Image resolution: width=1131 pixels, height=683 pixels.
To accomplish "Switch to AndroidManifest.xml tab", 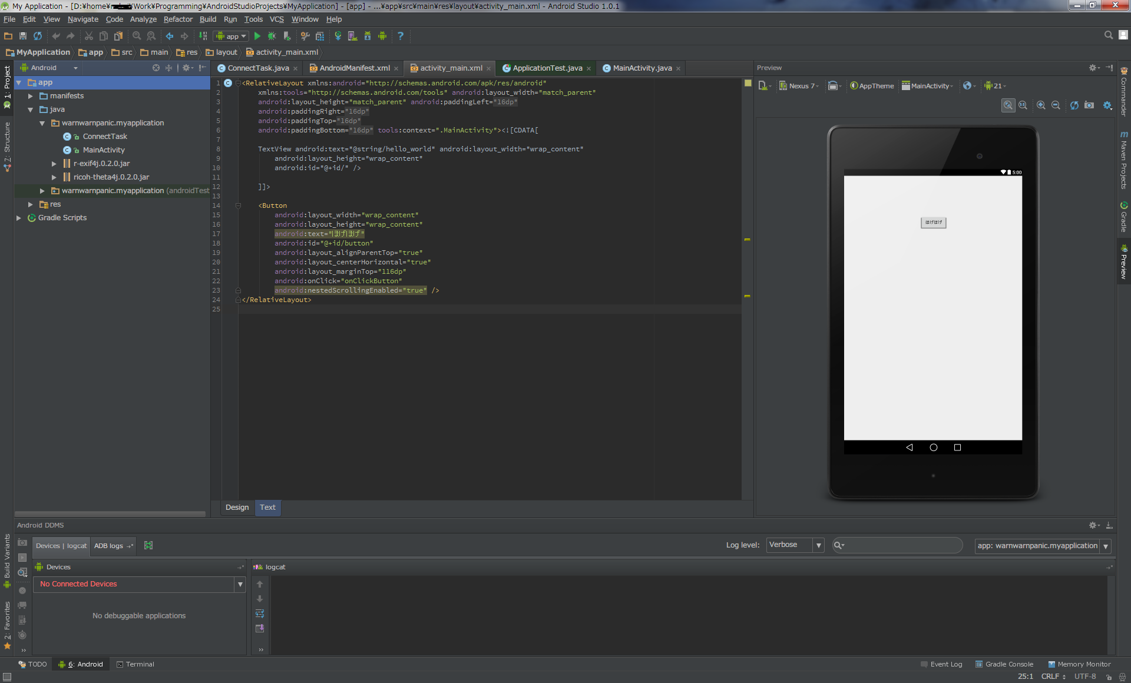I will click(355, 68).
